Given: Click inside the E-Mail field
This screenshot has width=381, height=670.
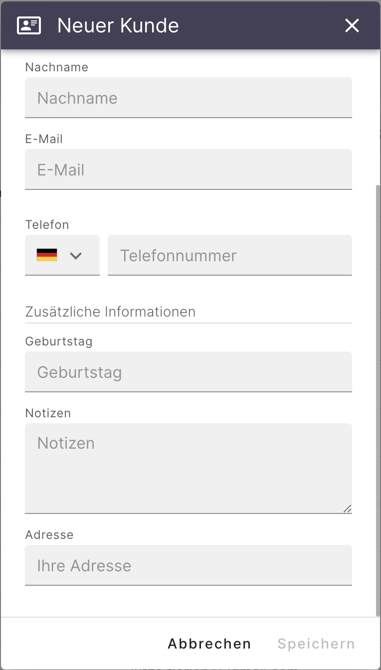Looking at the screenshot, I should pos(189,169).
